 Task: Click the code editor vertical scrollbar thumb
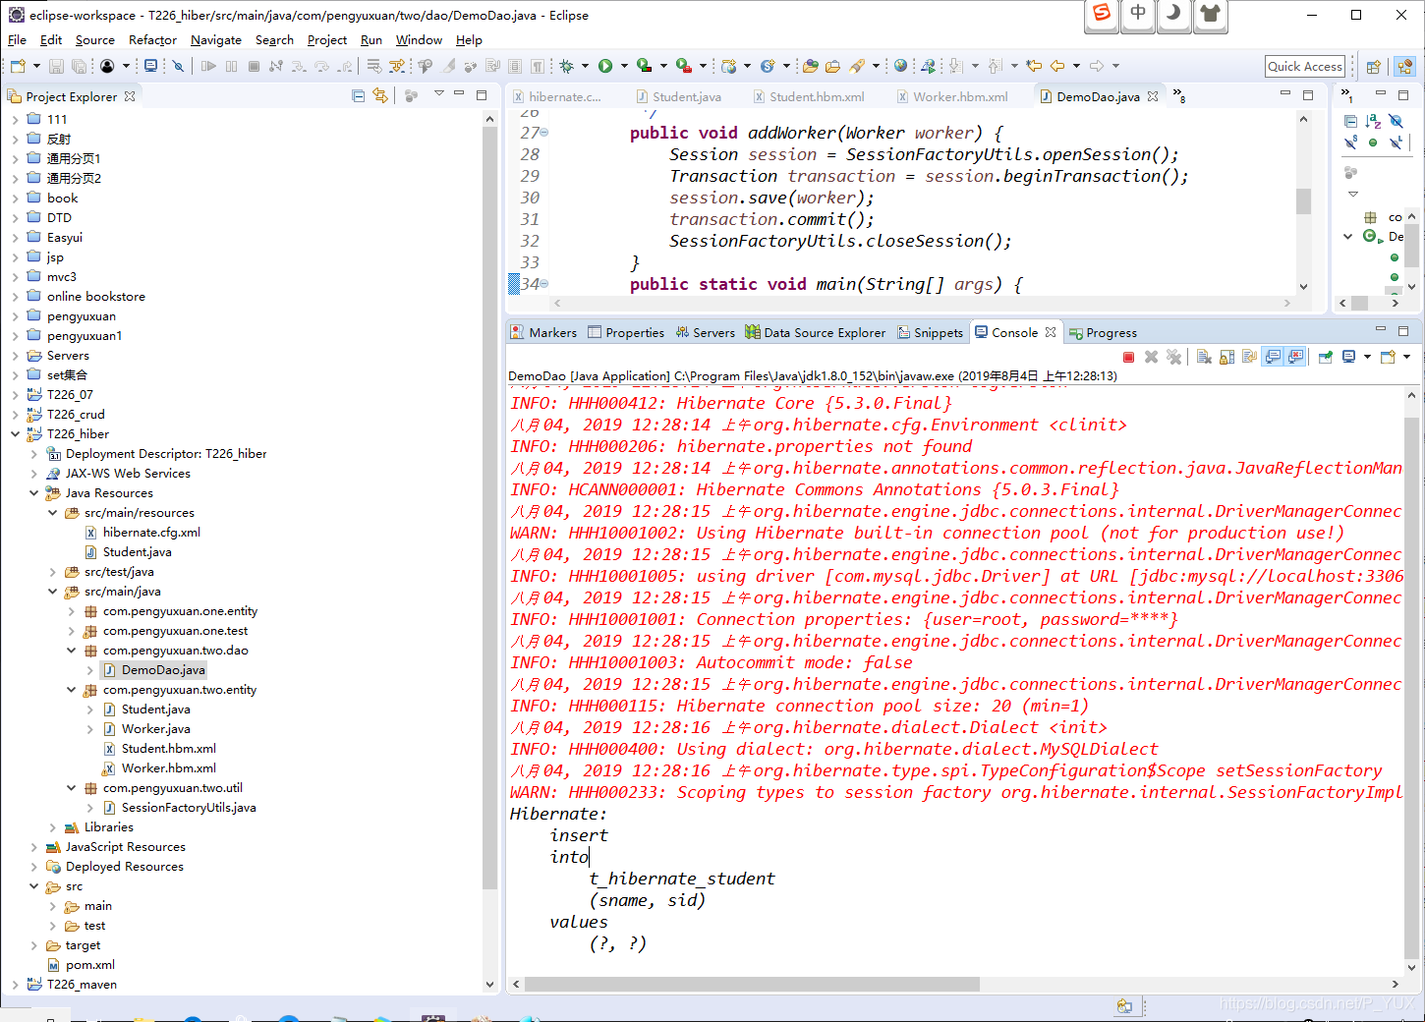(1303, 200)
